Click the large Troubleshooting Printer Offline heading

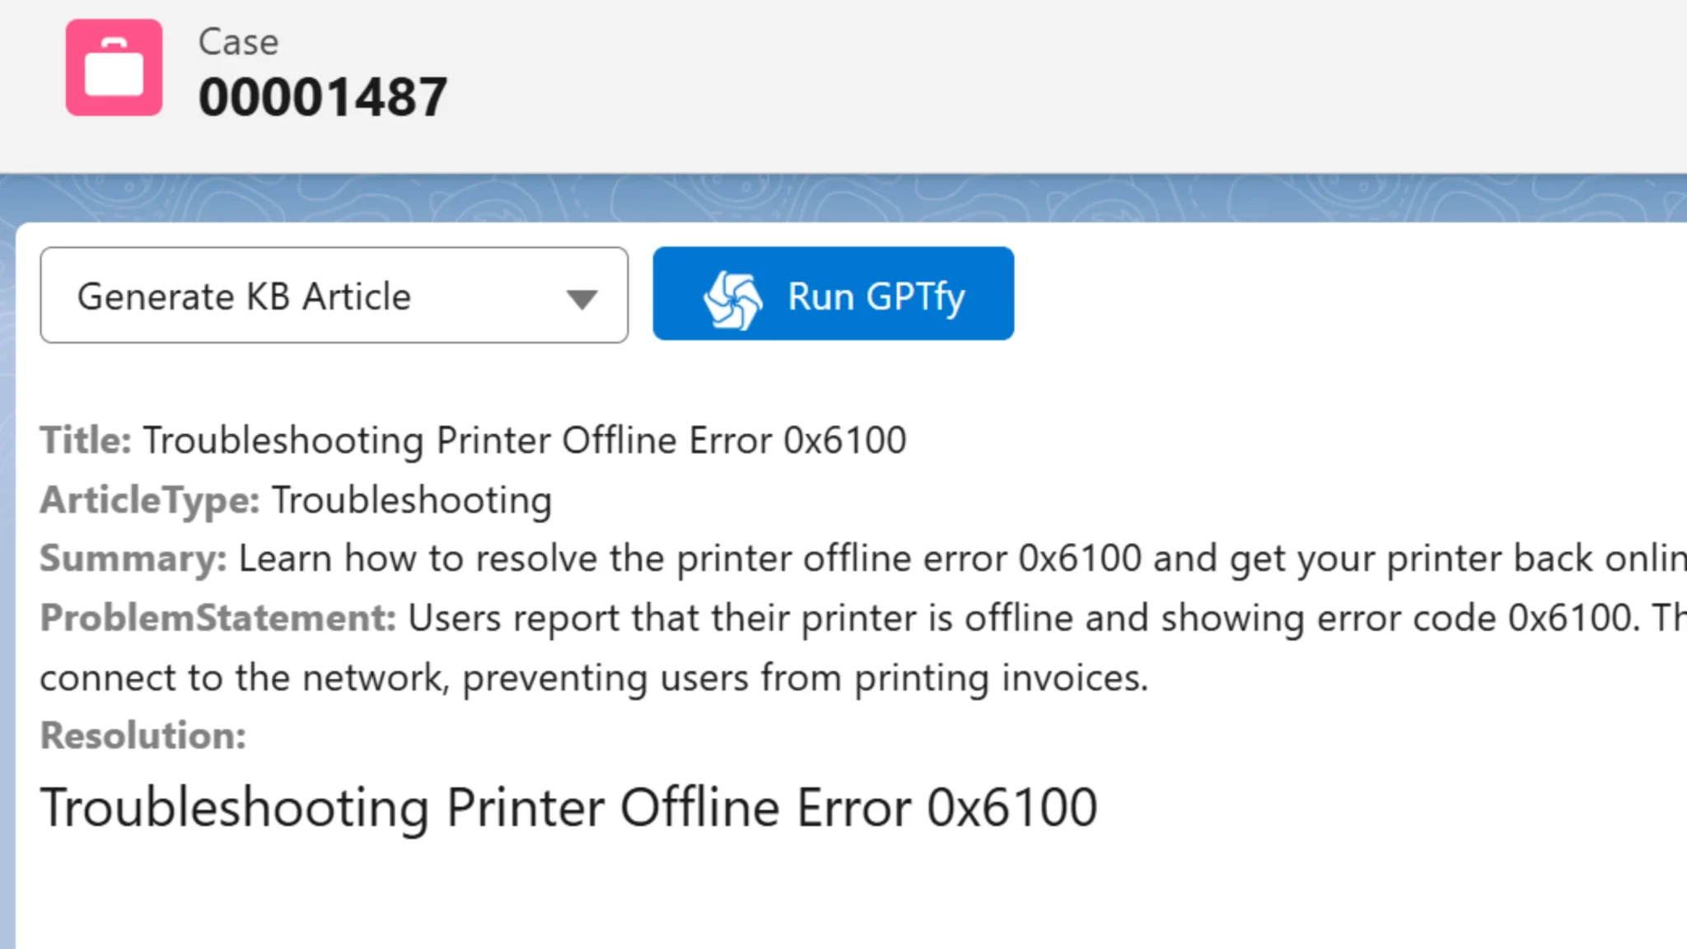568,807
